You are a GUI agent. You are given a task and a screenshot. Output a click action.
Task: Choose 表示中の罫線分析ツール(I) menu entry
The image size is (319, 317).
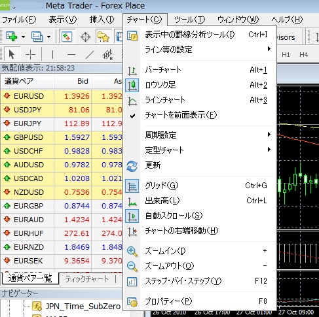coord(199,35)
